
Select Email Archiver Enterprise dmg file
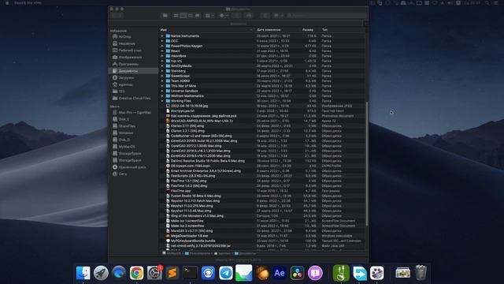click(x=262, y=170)
